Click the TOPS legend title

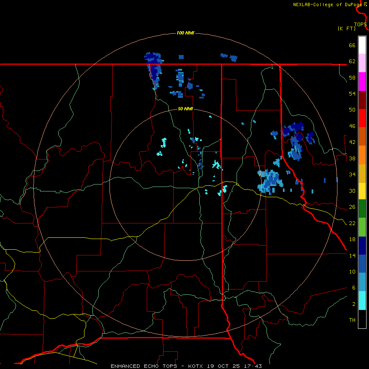point(360,25)
